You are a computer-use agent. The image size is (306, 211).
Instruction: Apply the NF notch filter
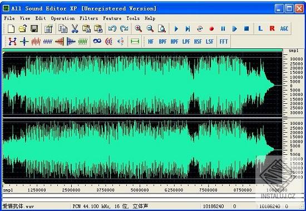[x=151, y=42]
